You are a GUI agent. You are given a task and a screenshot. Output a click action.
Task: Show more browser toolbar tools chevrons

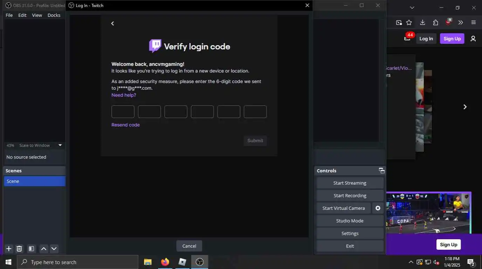pos(461,22)
